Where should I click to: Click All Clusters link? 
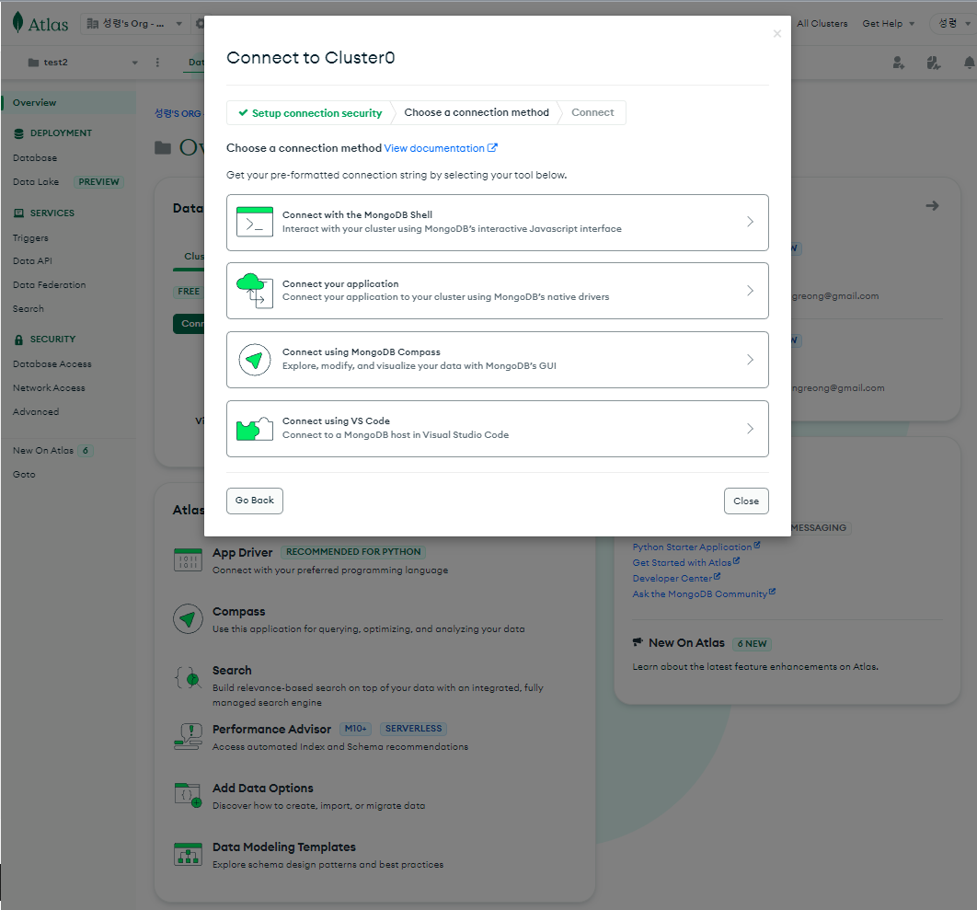(822, 24)
